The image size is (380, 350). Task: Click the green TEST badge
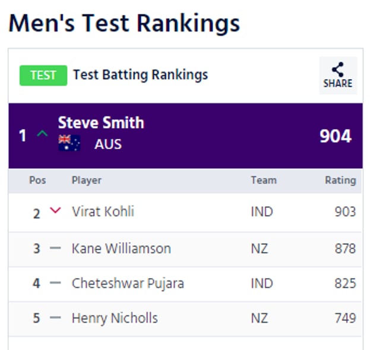[x=43, y=75]
